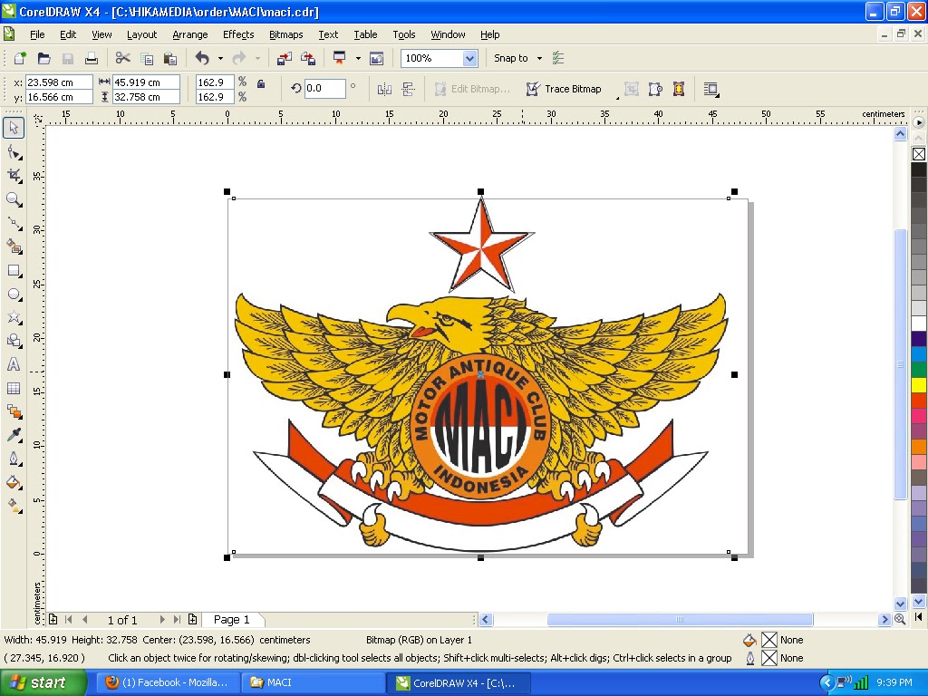
Task: Pick the no-color X swatch
Action: click(919, 154)
